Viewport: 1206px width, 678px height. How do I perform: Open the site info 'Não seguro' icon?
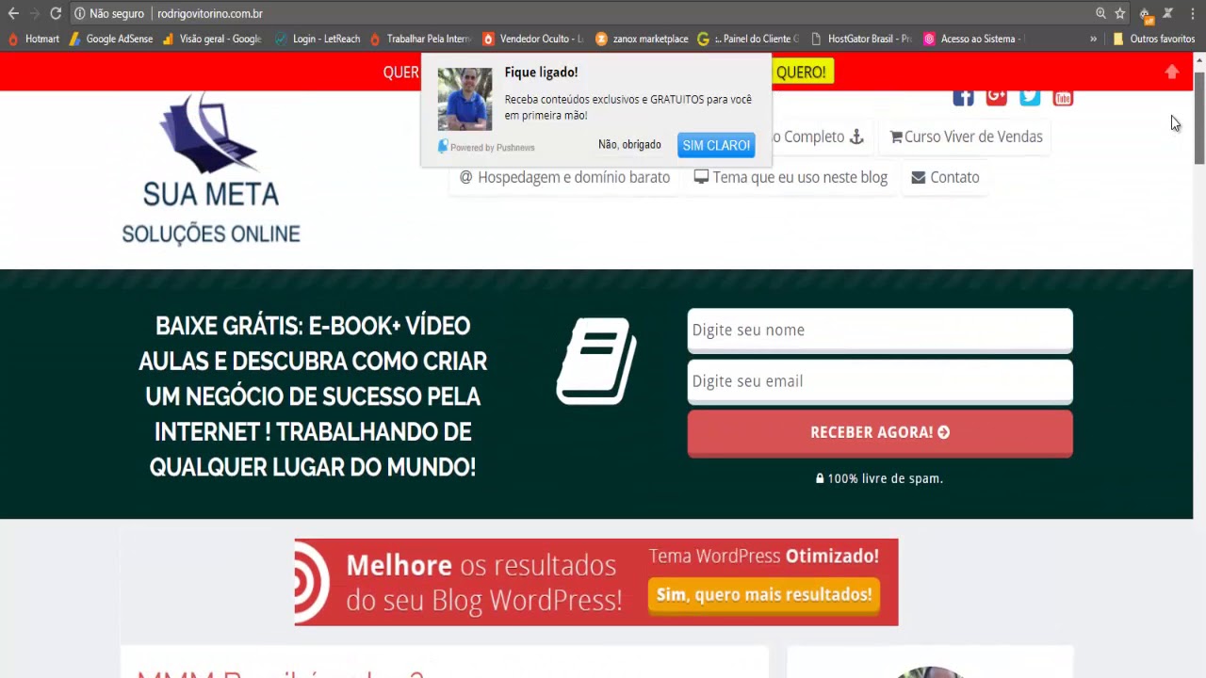click(x=80, y=13)
